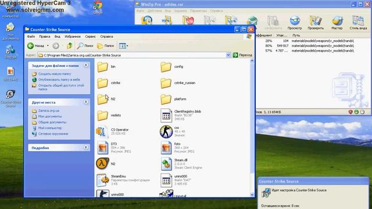Viewport: 372px width, 209px height.
Task: Open Counter-Strike Source desktop shortcut
Action: click(10, 98)
